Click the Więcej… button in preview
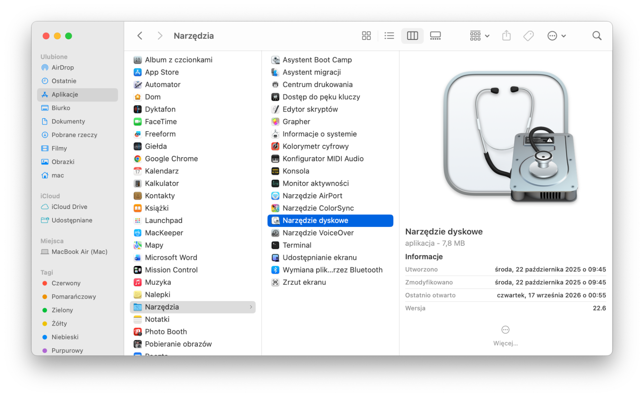 505,336
